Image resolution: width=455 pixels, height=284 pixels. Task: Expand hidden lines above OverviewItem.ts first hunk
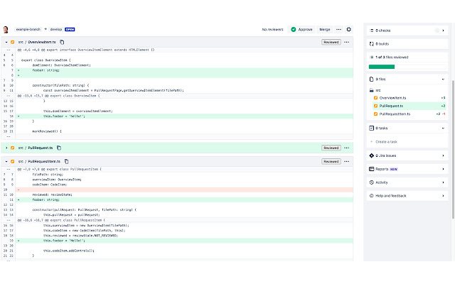[9, 50]
